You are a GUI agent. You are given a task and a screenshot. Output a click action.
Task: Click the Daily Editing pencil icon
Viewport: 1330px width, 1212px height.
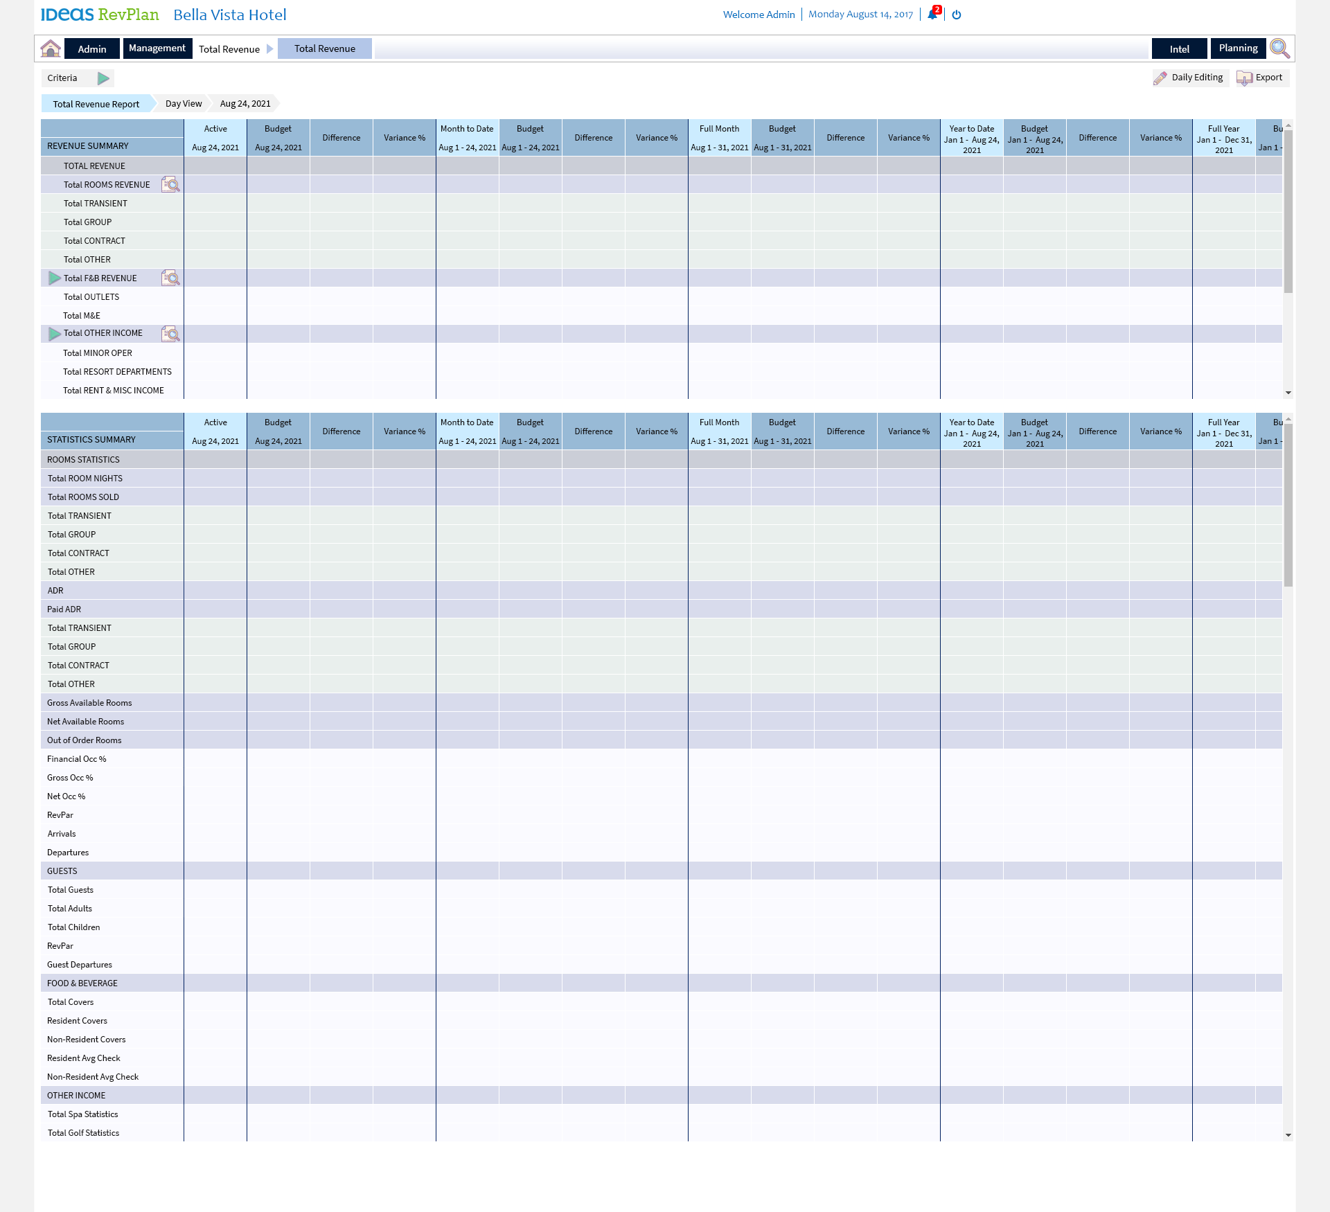click(1160, 78)
